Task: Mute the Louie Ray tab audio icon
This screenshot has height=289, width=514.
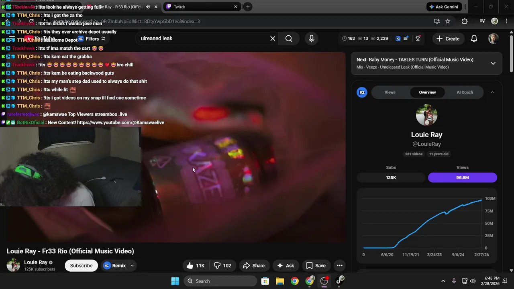Action: tap(148, 7)
